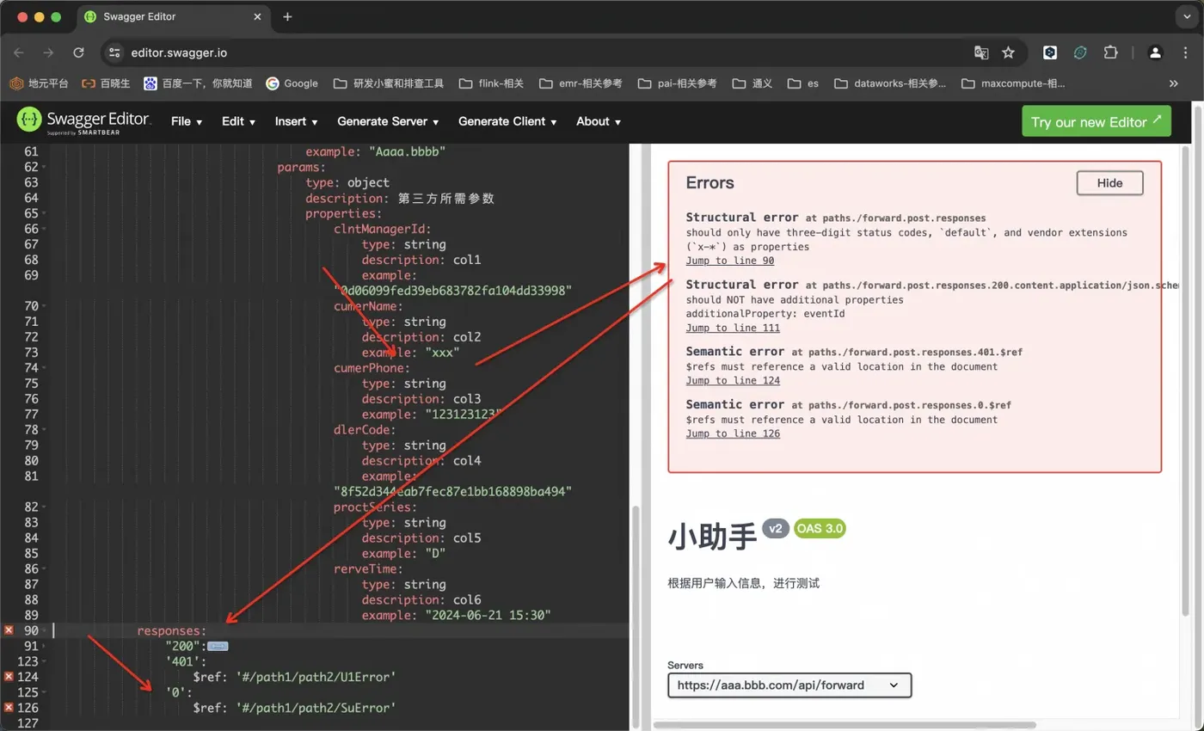This screenshot has width=1204, height=731.
Task: Click the responses: key on line 90
Action: (172, 631)
